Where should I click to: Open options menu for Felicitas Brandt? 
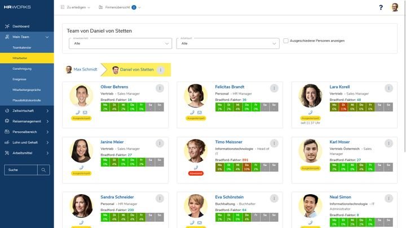(274, 88)
